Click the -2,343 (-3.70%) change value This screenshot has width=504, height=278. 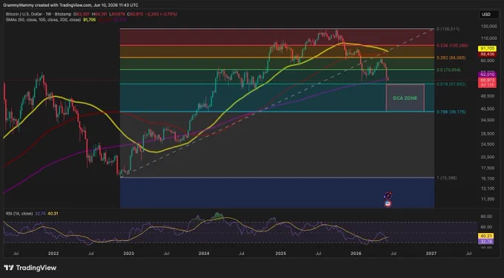click(x=161, y=15)
